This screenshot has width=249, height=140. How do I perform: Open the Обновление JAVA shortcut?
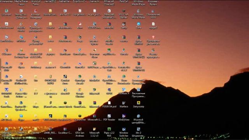point(153,11)
